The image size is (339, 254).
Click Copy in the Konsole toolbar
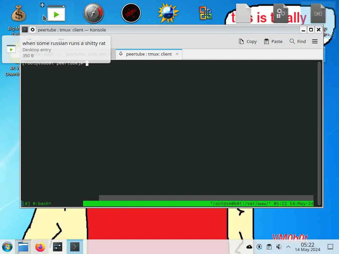click(x=248, y=41)
